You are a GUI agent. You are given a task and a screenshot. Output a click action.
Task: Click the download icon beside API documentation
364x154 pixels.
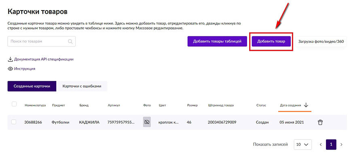coord(10,59)
